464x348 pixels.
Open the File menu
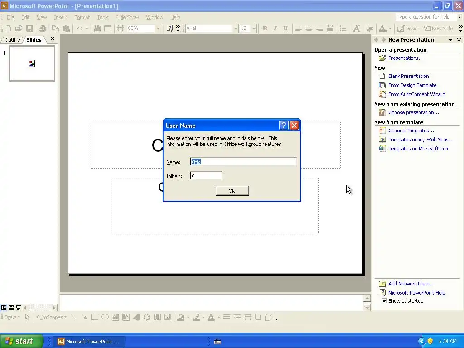[10, 17]
